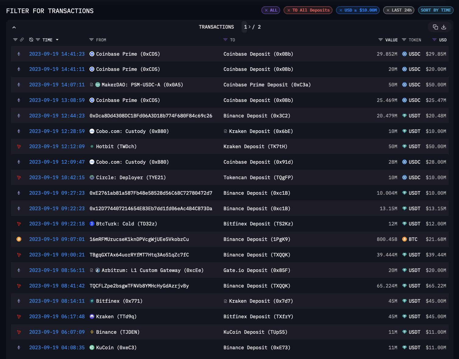Copy the transactions table with the copy icon

coord(435,27)
